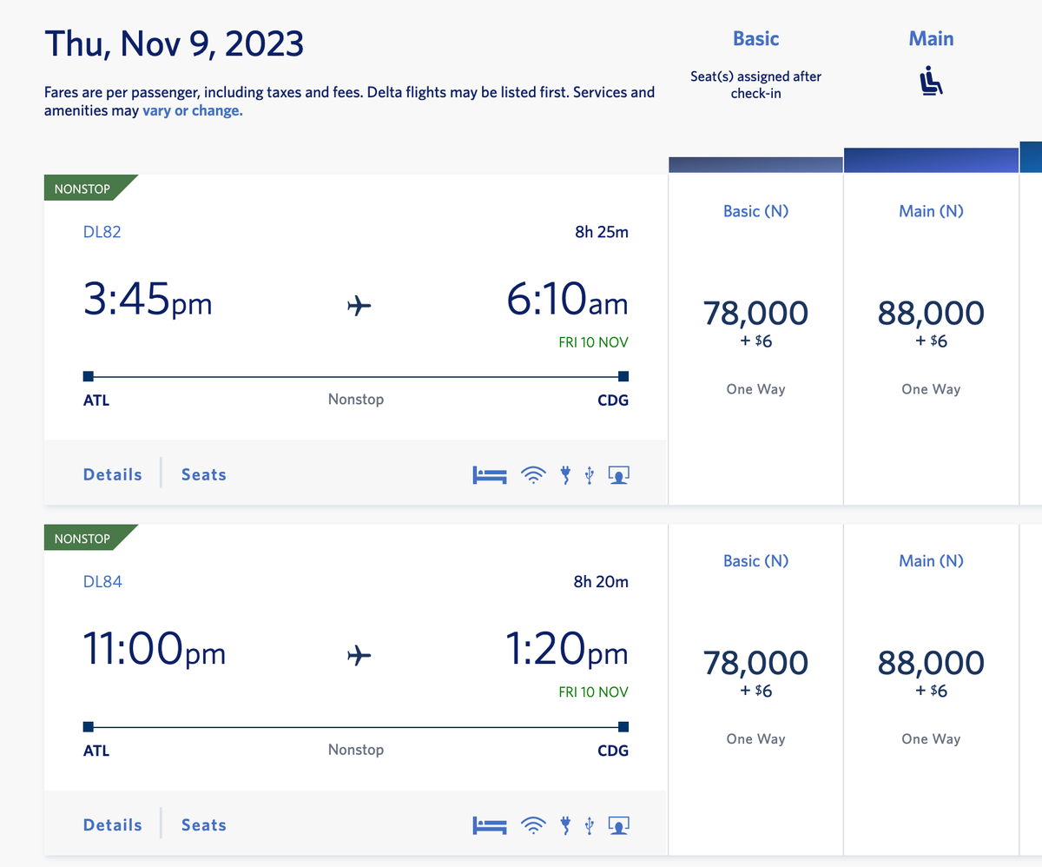Click the flat-bed seat amenity icon for DL82

490,475
